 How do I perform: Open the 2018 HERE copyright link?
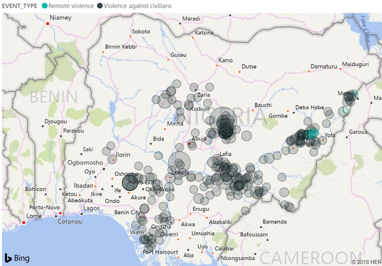pos(366,262)
